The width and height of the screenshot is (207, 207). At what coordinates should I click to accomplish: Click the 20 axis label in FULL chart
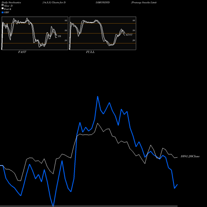(x=134, y=40)
